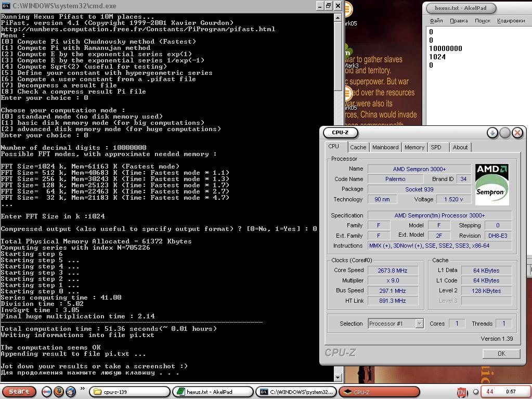532x399 pixels.
Task: Click the pifast.html URL line in cmd
Action: 138,29
